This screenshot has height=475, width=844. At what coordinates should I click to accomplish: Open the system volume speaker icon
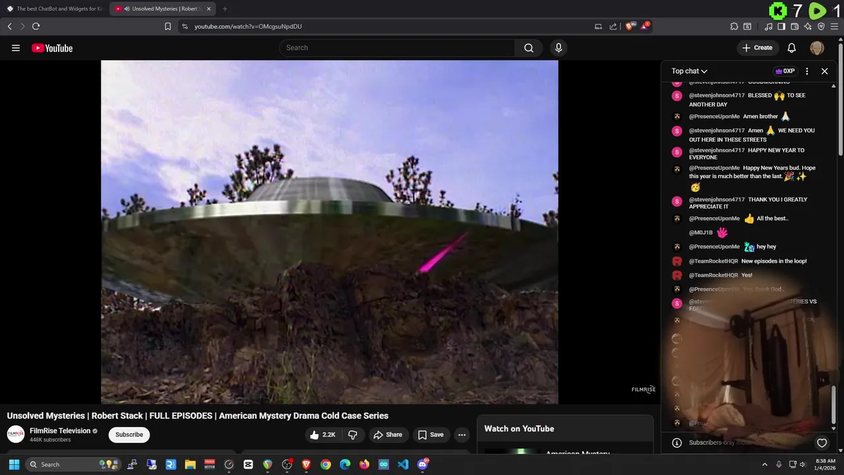(802, 464)
